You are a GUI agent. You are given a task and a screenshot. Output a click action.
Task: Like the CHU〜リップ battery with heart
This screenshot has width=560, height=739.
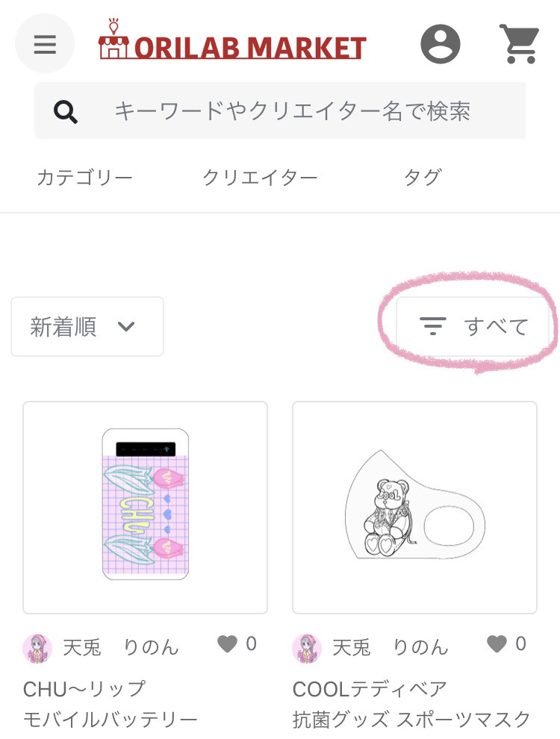228,643
